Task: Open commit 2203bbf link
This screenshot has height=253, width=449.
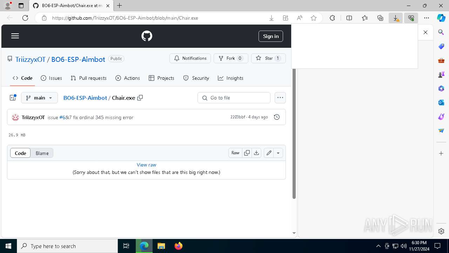Action: [x=238, y=117]
